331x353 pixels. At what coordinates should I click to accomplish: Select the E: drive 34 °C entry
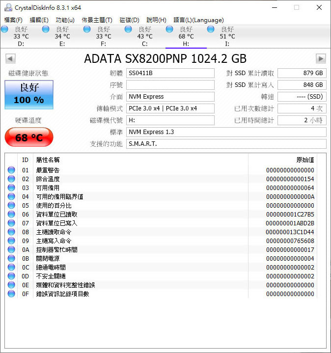(62, 36)
